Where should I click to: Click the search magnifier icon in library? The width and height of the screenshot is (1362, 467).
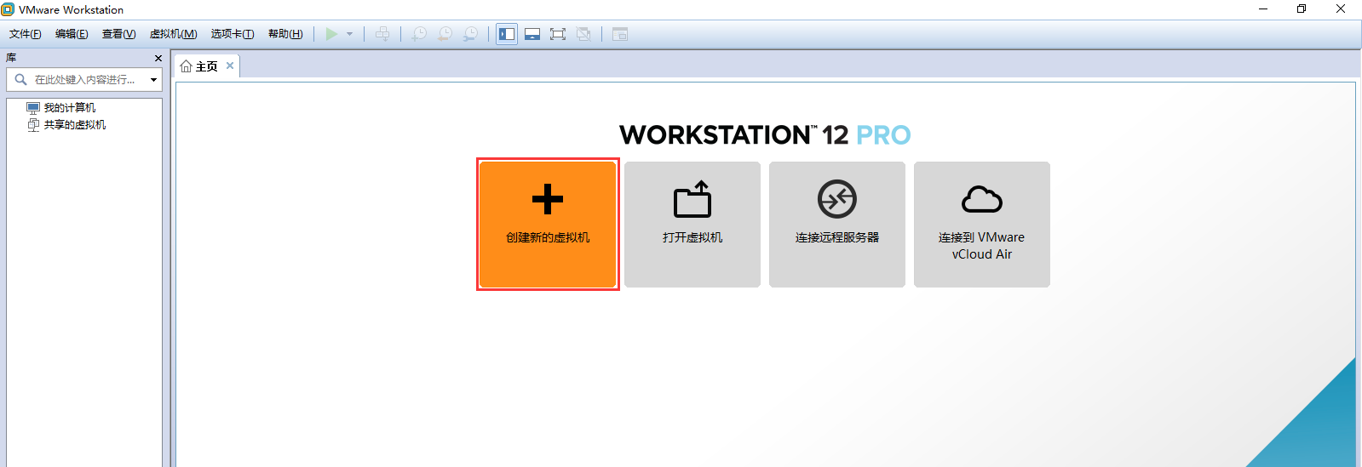[20, 79]
